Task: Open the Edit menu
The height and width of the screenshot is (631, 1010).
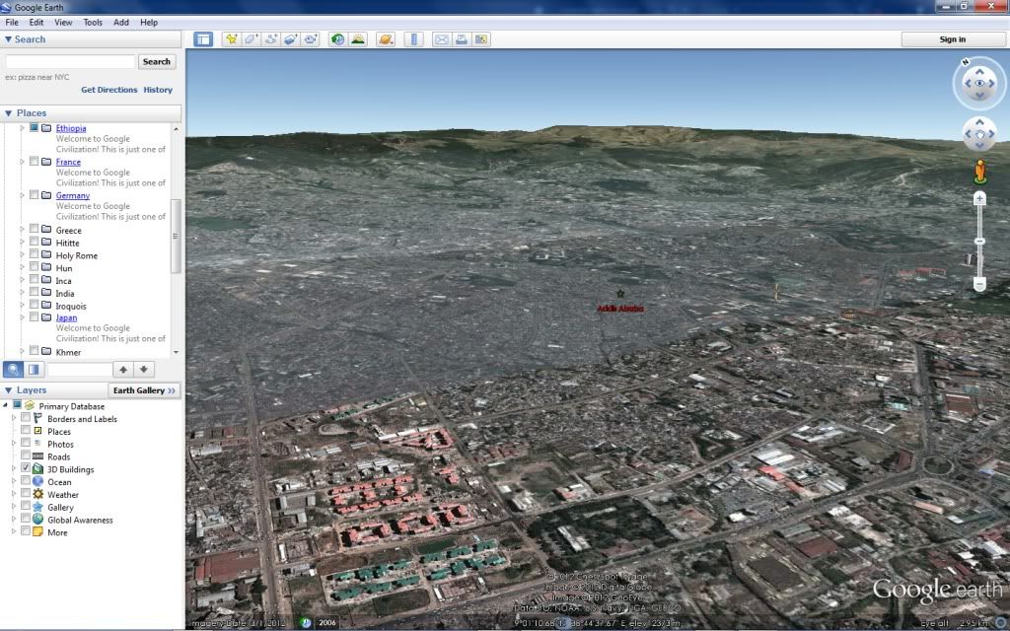Action: pyautogui.click(x=36, y=22)
